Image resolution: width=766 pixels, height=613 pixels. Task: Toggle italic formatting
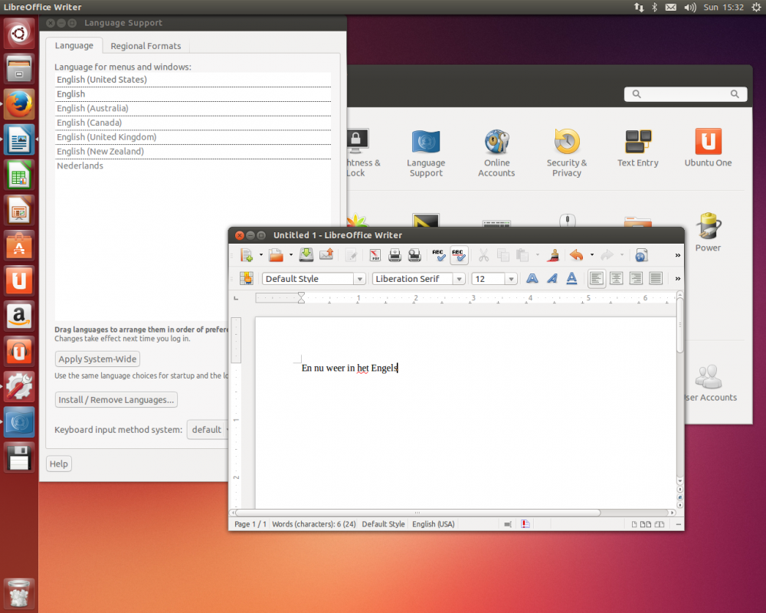552,279
